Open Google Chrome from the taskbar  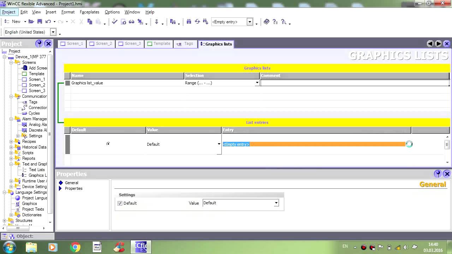click(x=75, y=247)
